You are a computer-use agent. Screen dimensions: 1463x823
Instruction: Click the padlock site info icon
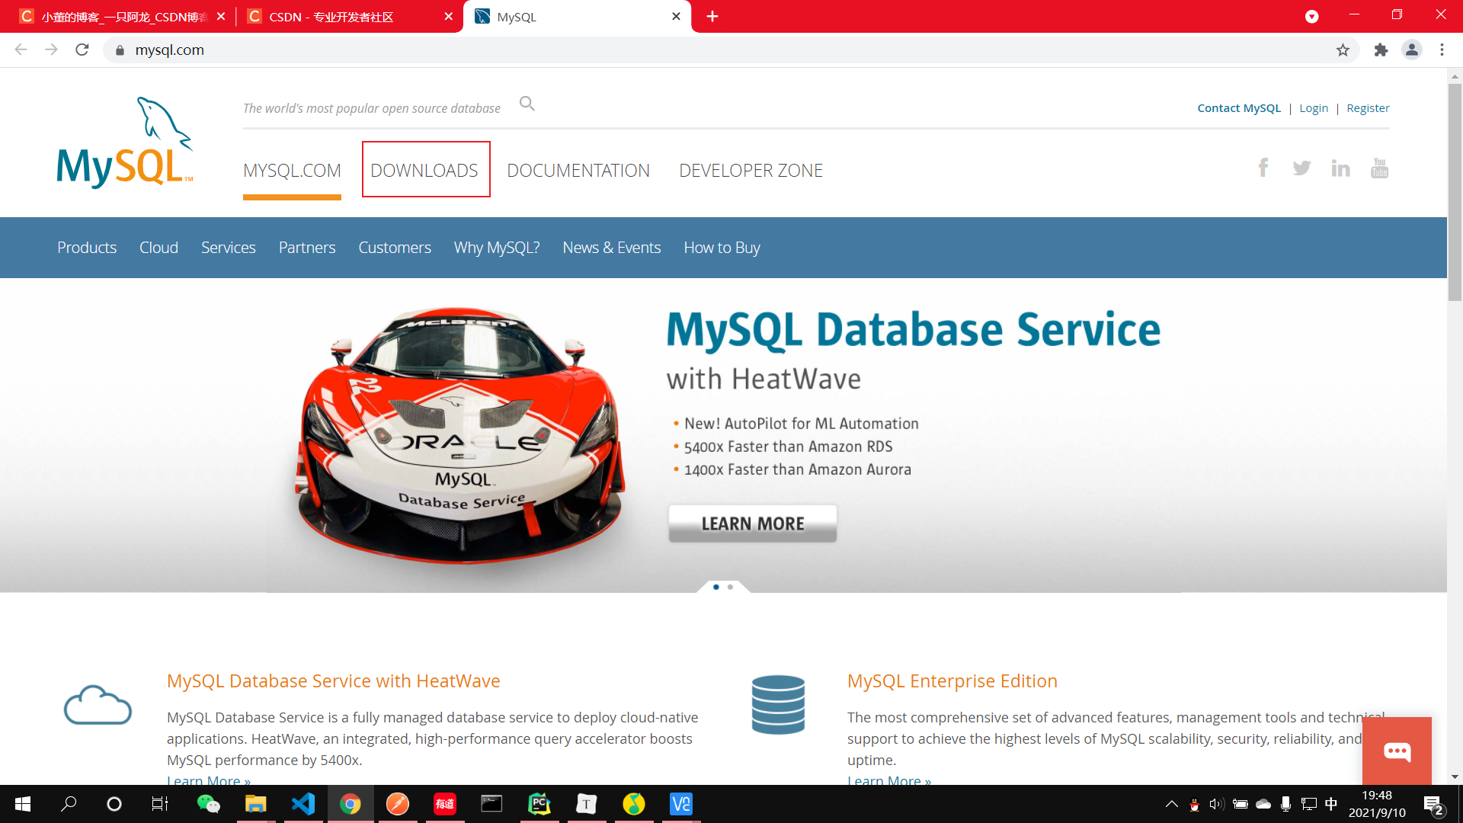pos(120,50)
